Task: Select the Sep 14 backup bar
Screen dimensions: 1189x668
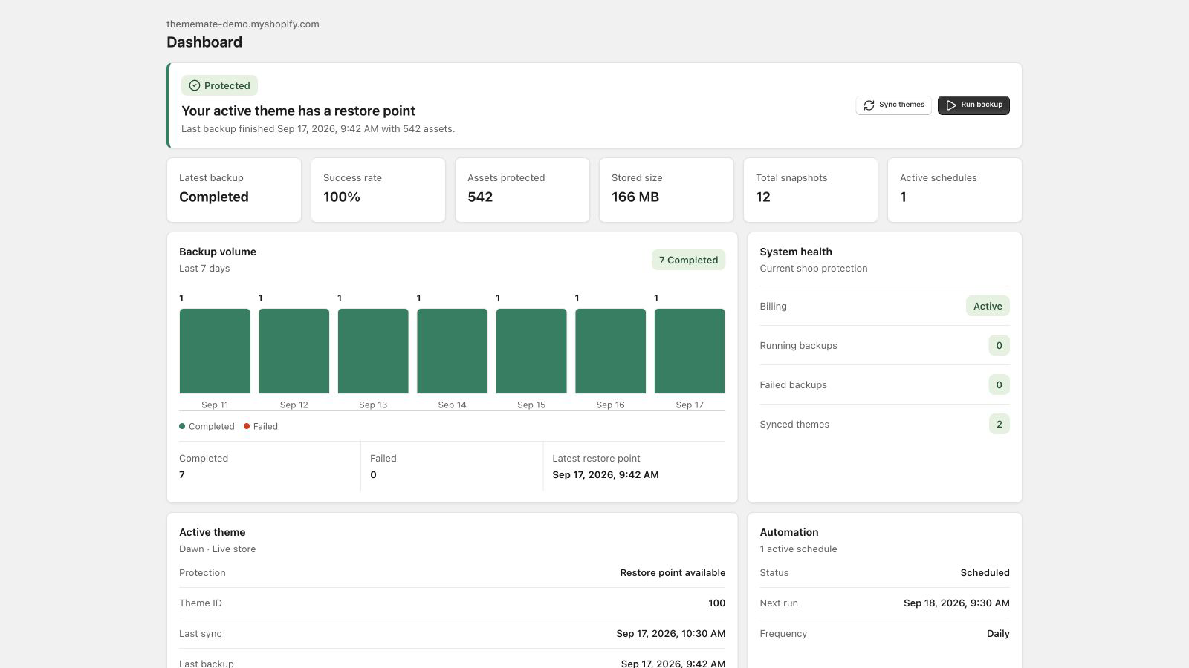Action: [452, 351]
